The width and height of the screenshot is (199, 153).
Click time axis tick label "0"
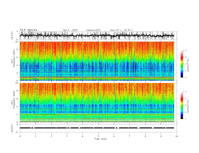coord(20,136)
